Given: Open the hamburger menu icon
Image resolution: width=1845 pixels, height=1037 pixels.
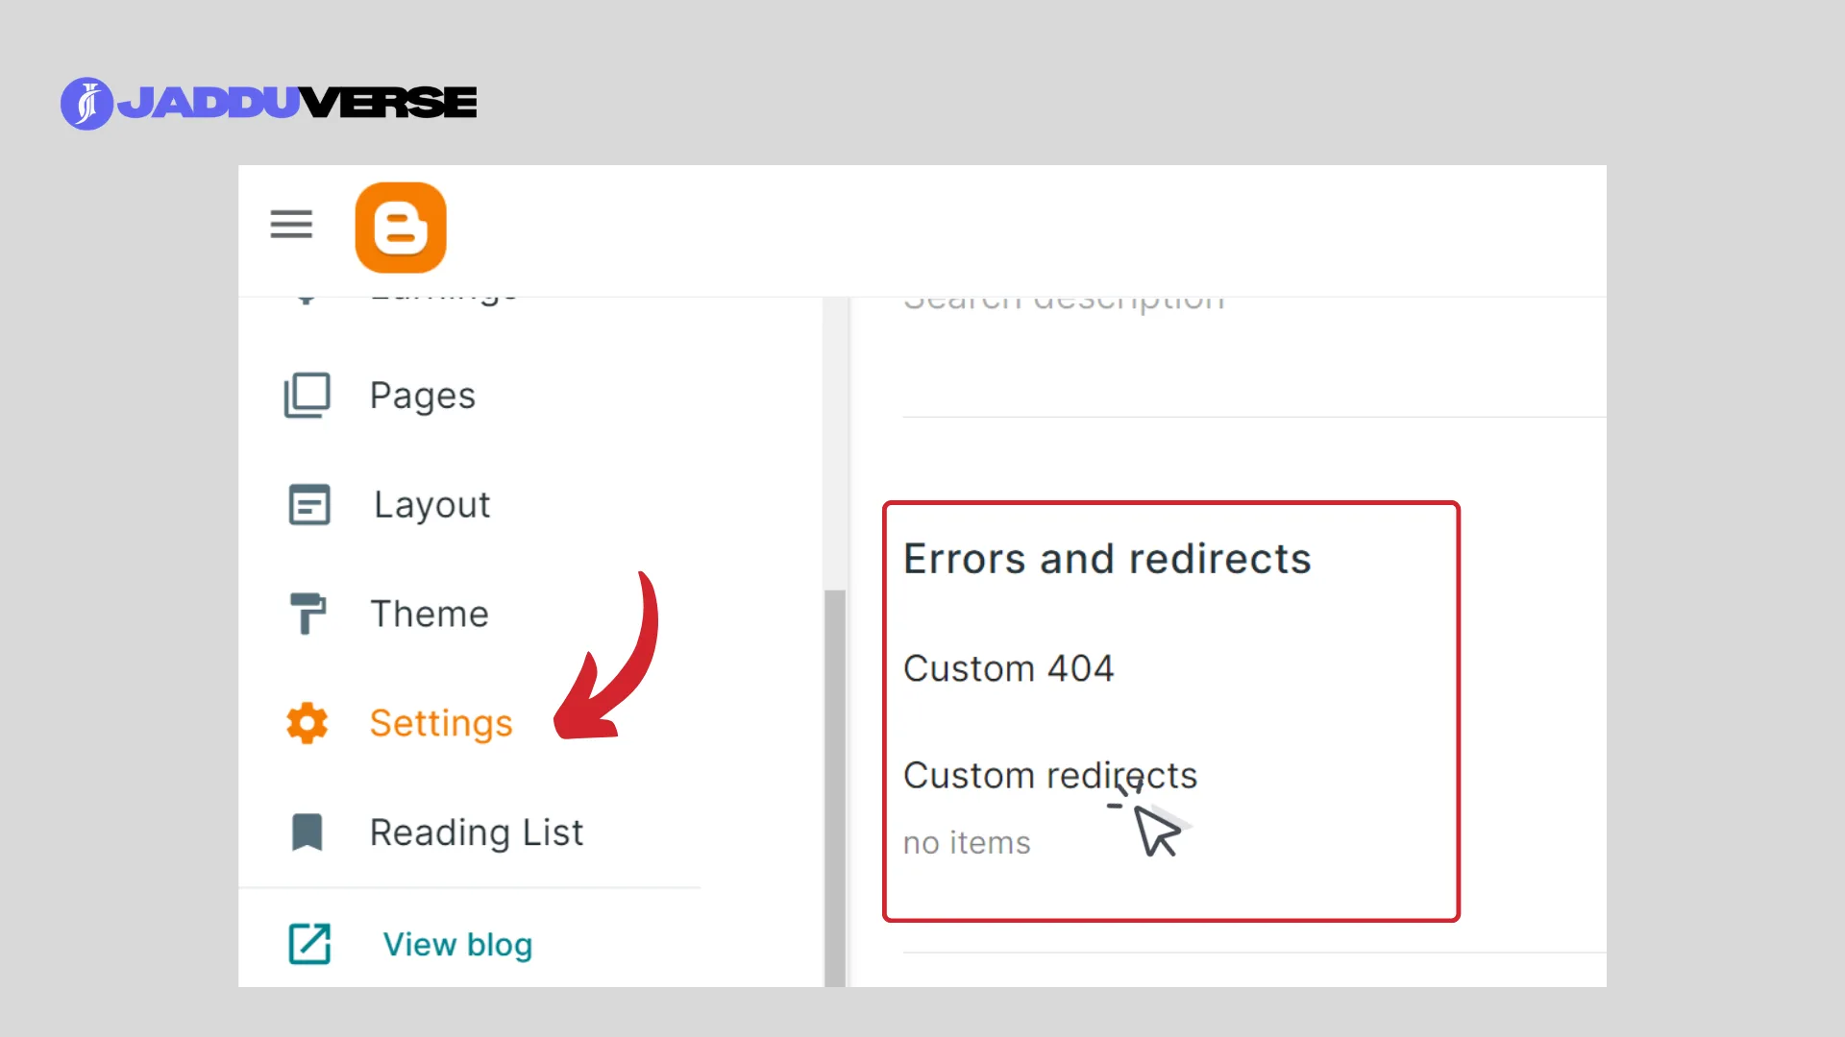Looking at the screenshot, I should click(x=290, y=226).
